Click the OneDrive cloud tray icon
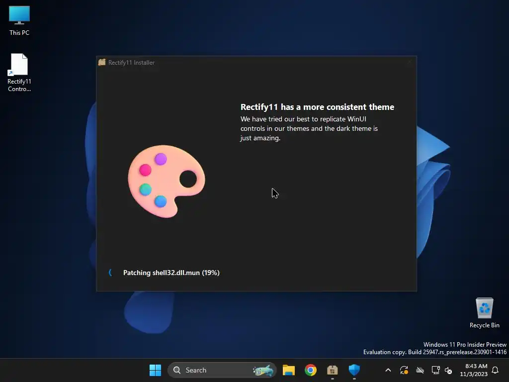Screen dimensions: 509x382 click(420, 370)
